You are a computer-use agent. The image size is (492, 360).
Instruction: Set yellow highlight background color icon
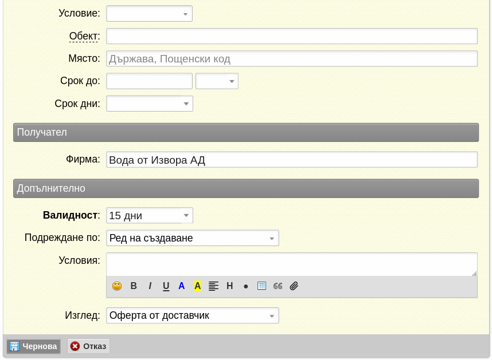197,286
